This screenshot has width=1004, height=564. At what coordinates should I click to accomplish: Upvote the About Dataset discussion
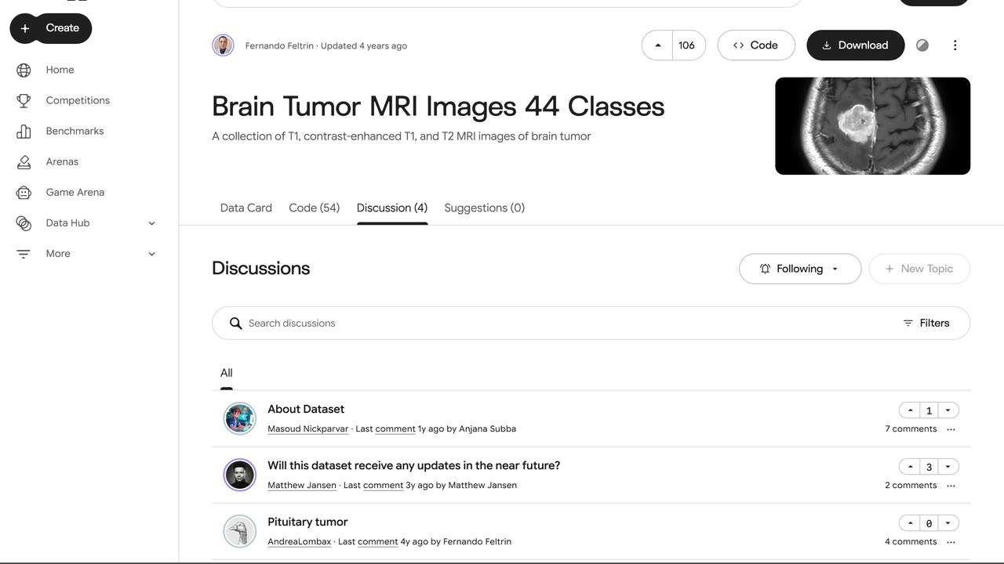coord(910,410)
